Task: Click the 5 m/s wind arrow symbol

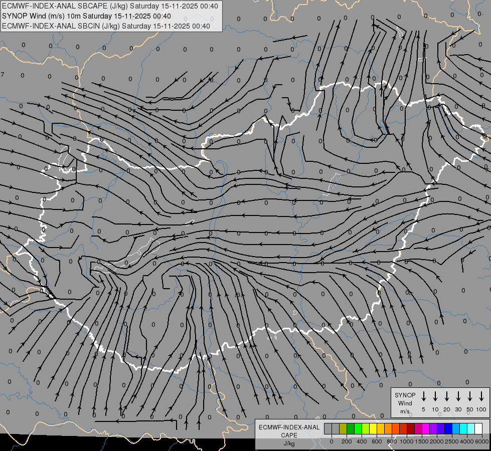Action: click(423, 396)
